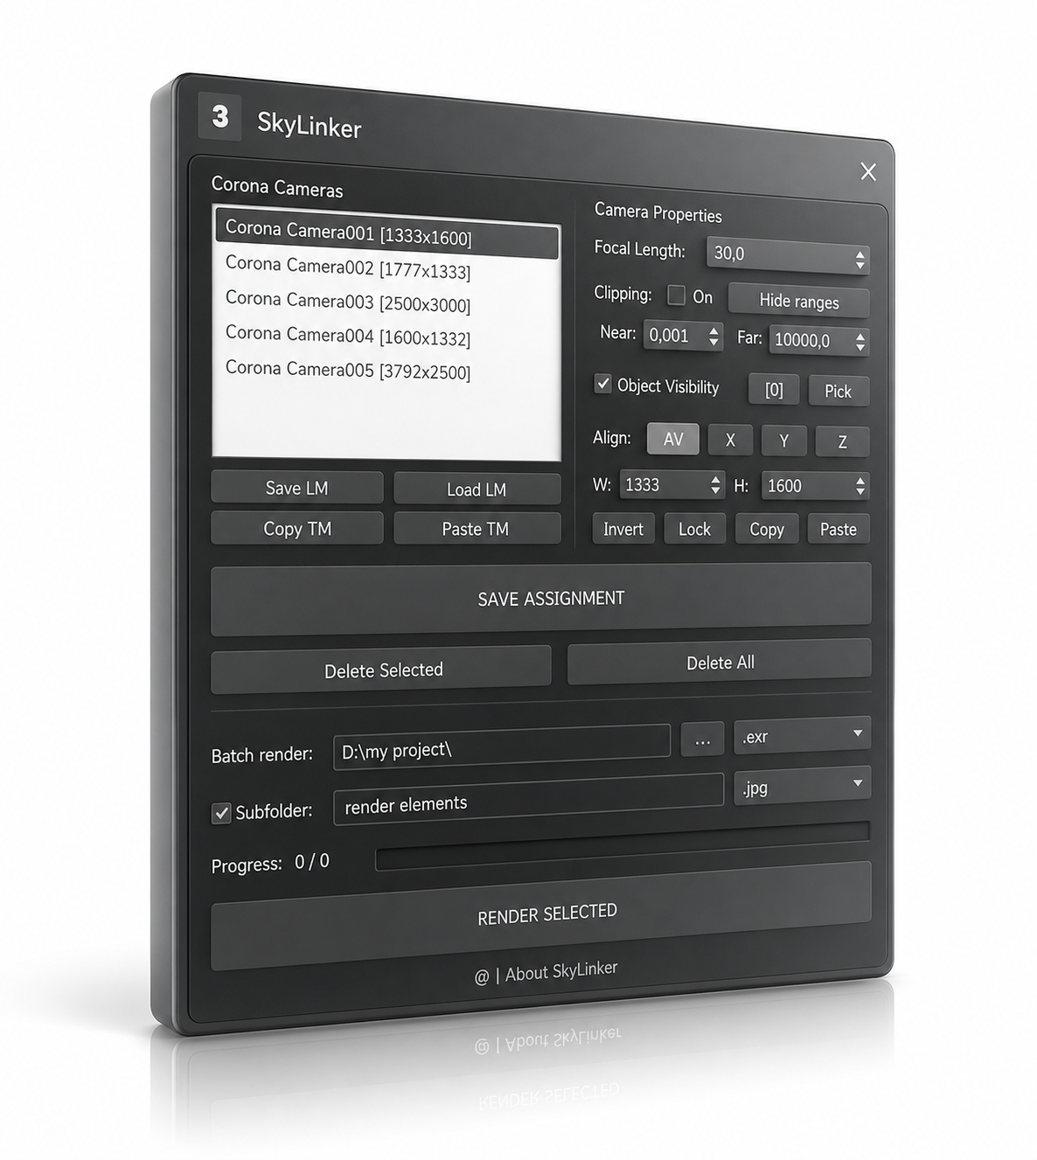Toggle the Object Visibility checkbox

[602, 384]
